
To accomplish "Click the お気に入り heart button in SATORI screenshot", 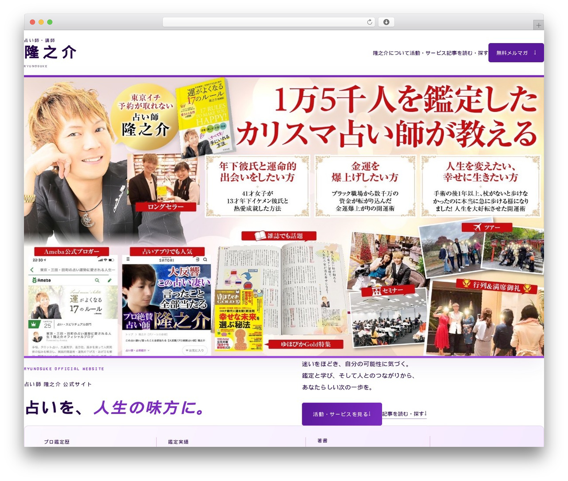I will tap(195, 350).
